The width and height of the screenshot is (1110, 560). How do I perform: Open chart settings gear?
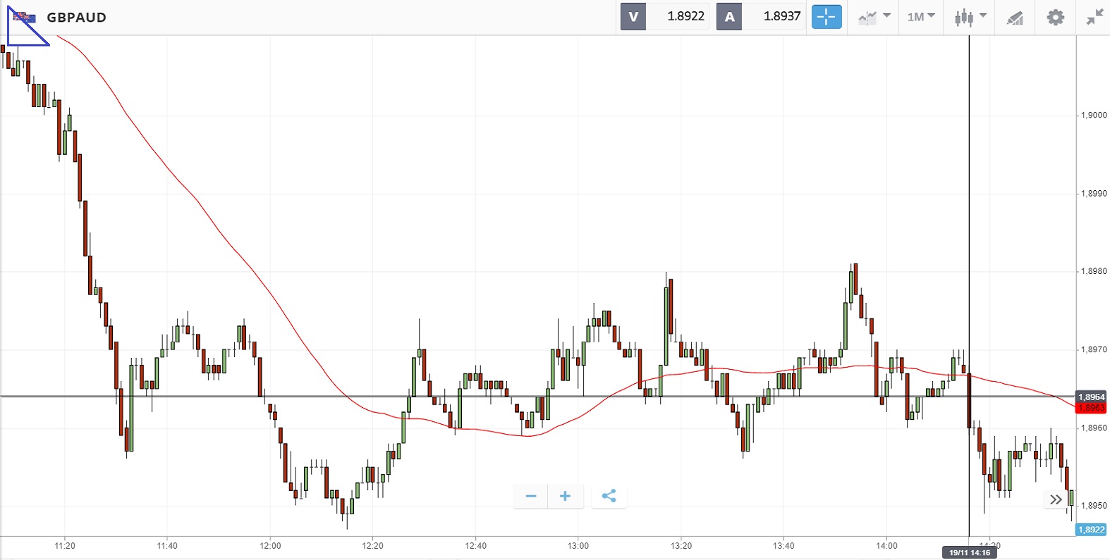(1055, 17)
